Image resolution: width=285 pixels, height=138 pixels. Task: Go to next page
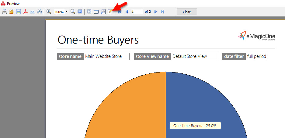pyautogui.click(x=155, y=12)
